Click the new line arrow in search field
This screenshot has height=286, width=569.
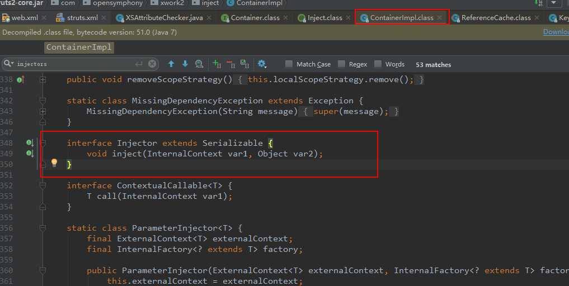[139, 64]
